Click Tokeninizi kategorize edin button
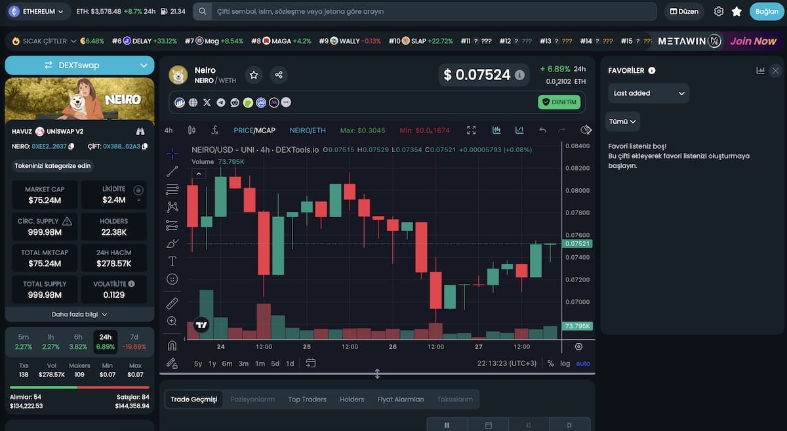Viewport: 787px width, 431px height. point(52,166)
